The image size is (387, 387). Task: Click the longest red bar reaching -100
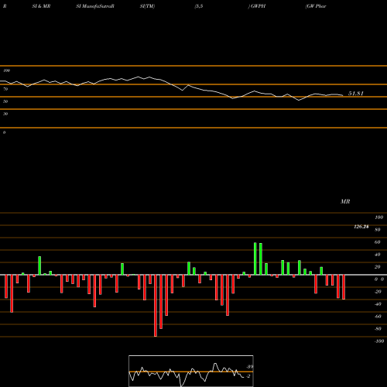pyautogui.click(x=156, y=306)
